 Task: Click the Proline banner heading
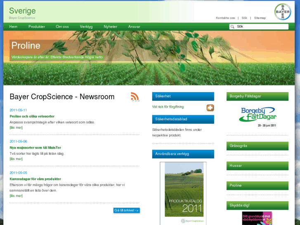[x=26, y=45]
